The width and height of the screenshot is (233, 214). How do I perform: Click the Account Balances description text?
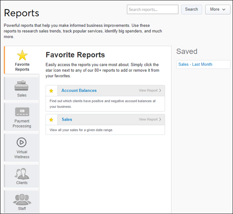pos(103,104)
